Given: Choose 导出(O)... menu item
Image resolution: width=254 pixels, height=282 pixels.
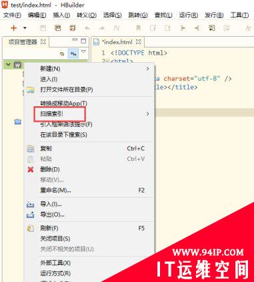Looking at the screenshot, I should (89, 215).
